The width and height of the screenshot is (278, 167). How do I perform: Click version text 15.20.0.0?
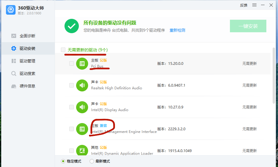pyautogui.click(x=176, y=64)
